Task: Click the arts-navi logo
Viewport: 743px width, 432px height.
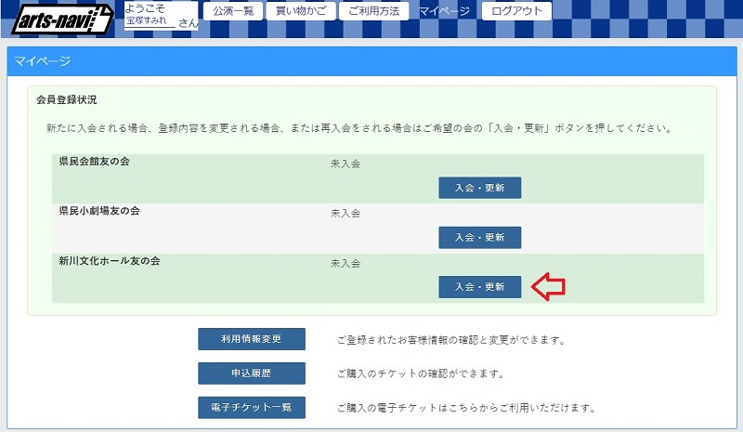Action: (x=62, y=20)
